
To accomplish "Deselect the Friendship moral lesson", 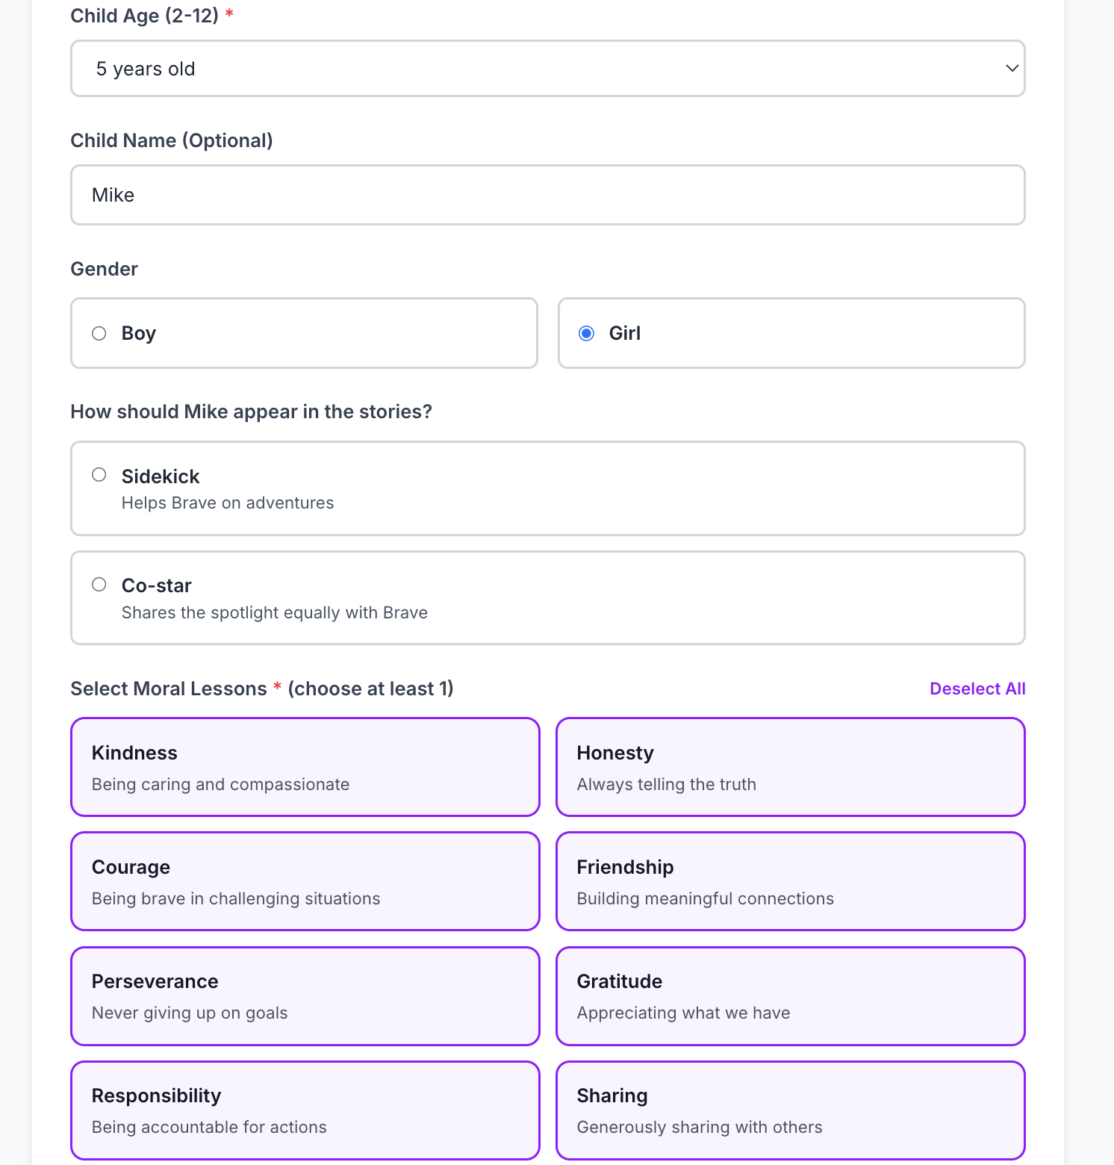I will click(x=790, y=881).
